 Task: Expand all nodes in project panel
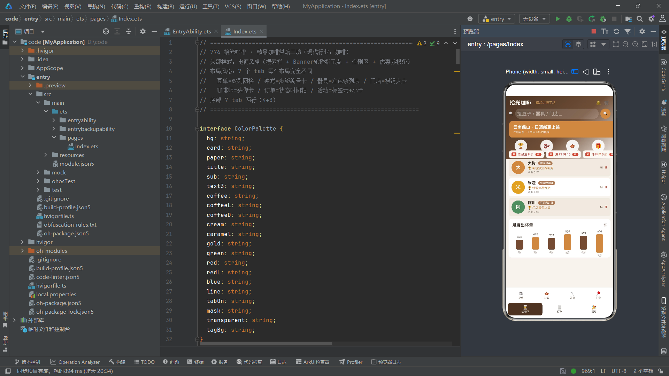point(117,31)
